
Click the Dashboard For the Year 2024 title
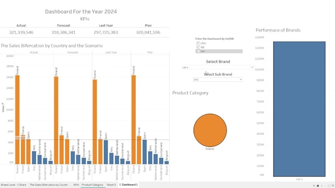pos(81,11)
